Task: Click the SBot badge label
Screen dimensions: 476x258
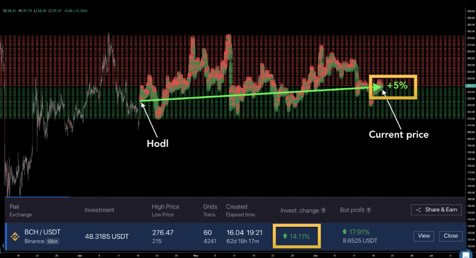Action: coord(51,241)
